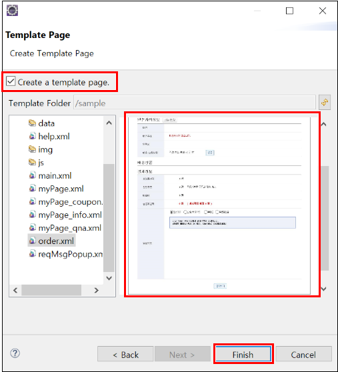Click the file tree vertical scrollbar thumb

(109, 217)
